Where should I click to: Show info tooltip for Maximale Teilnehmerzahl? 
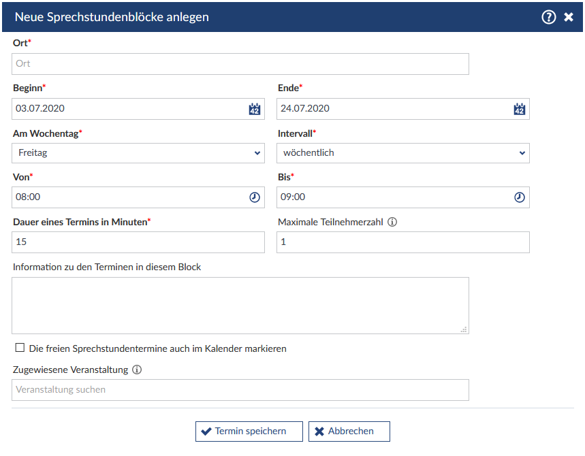pos(392,222)
